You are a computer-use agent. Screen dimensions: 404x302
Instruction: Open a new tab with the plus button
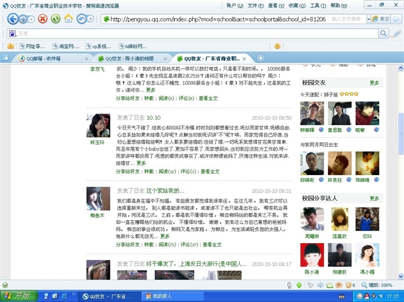coord(260,58)
